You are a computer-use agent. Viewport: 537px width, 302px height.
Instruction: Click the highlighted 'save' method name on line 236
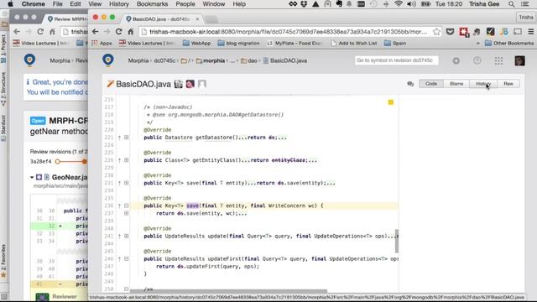pyautogui.click(x=192, y=206)
